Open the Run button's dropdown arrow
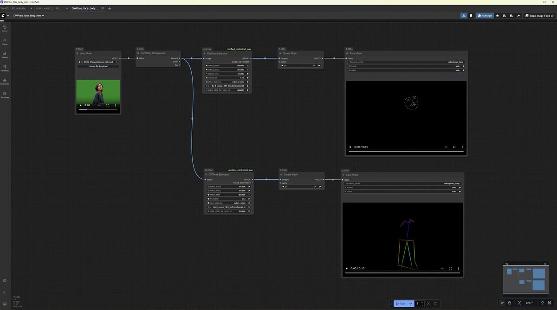This screenshot has width=557, height=310. click(x=411, y=304)
